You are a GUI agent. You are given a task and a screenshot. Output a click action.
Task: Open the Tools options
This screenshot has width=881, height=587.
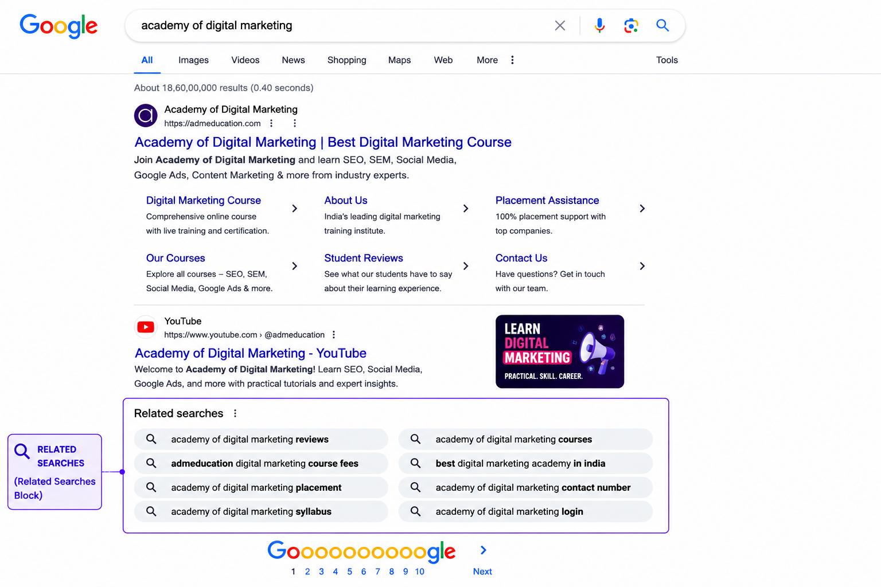click(667, 60)
